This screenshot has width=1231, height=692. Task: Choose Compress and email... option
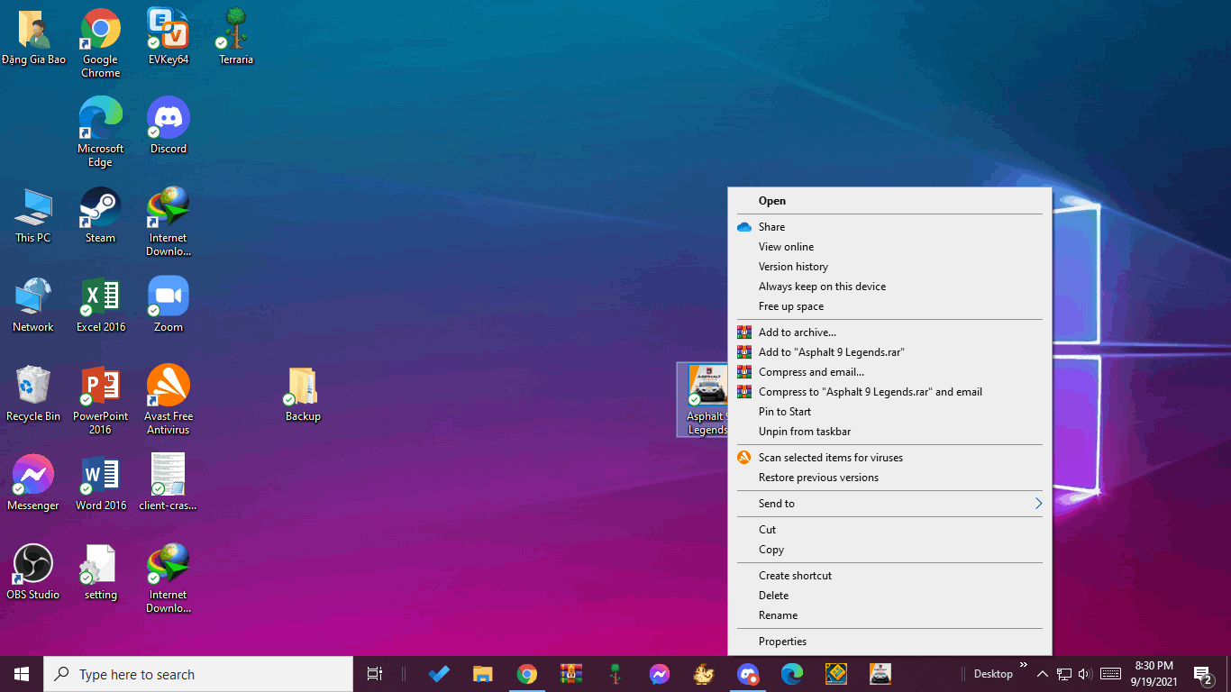coord(889,372)
